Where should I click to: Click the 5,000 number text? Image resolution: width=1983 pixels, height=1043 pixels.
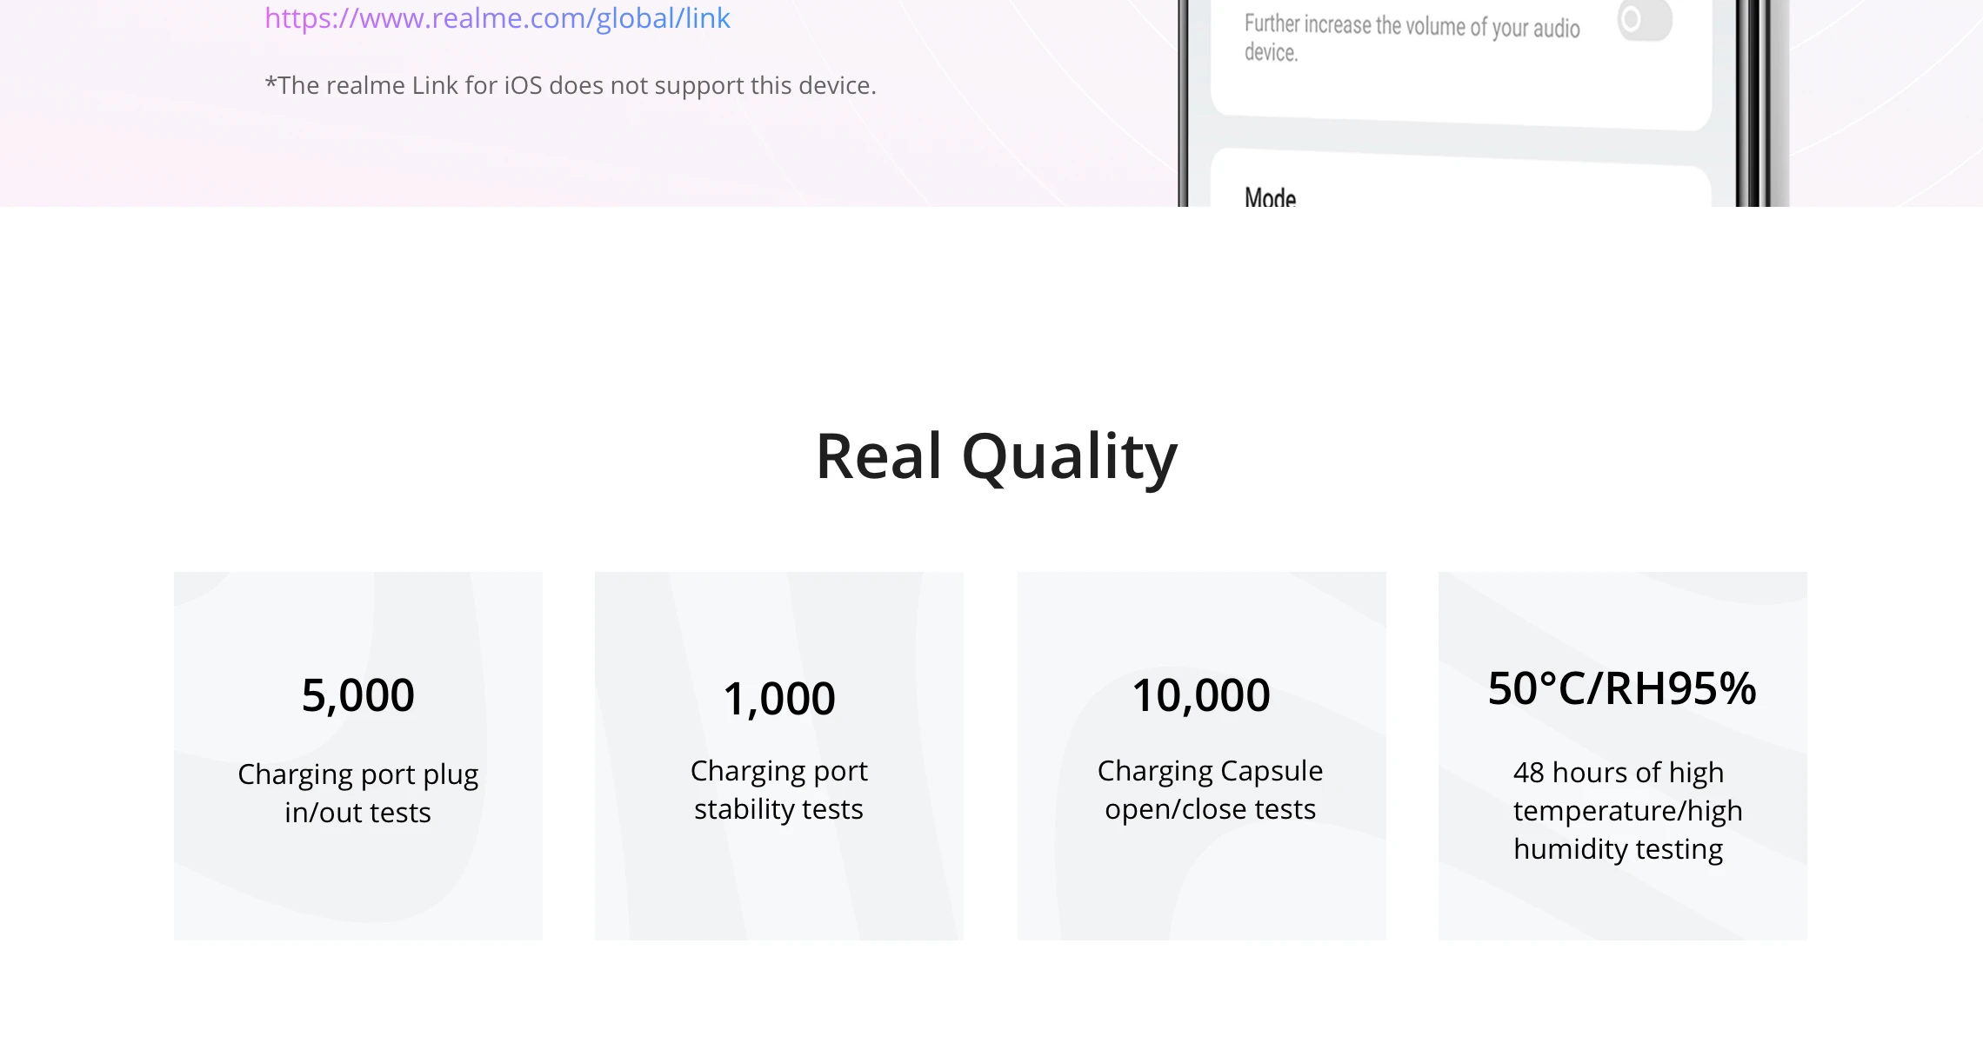click(358, 695)
